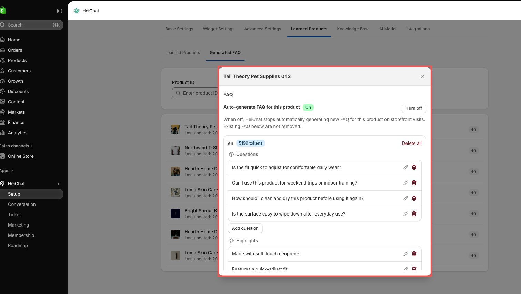Delete the surface easy to wipe down question
The image size is (521, 294).
[414, 214]
